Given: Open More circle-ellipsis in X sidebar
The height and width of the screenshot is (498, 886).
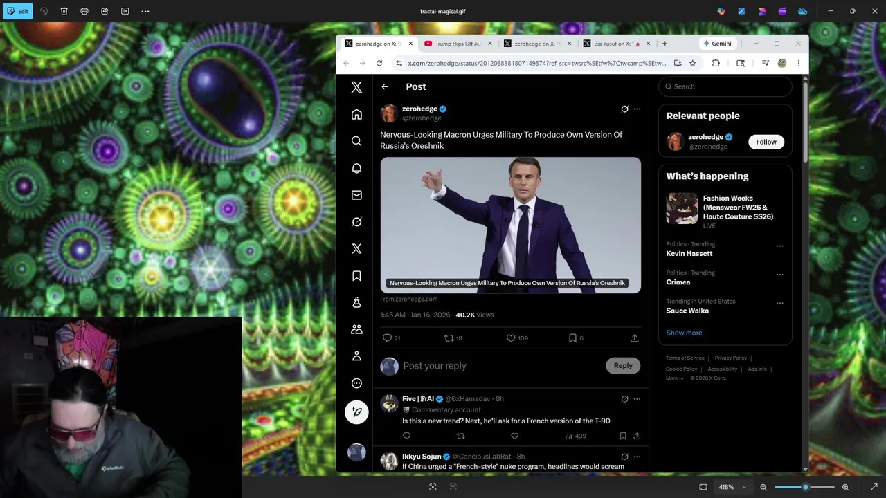Looking at the screenshot, I should click(356, 383).
